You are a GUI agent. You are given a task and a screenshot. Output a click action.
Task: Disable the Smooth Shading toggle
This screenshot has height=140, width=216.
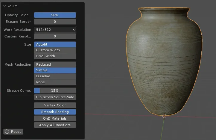point(55,112)
